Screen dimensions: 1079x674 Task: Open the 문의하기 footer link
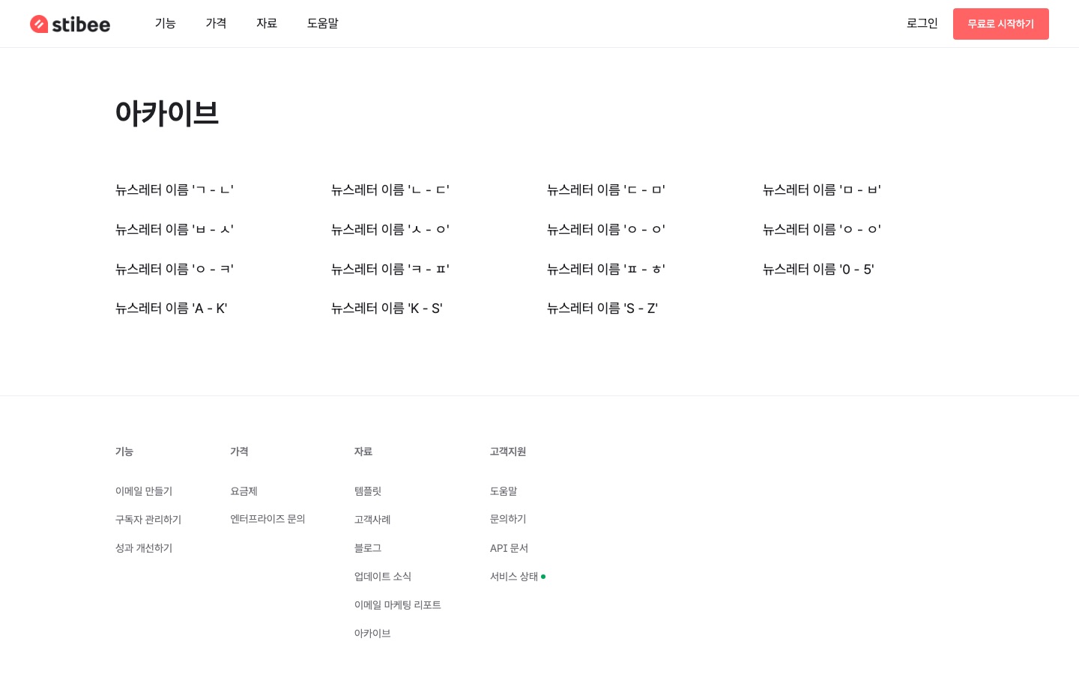(508, 519)
